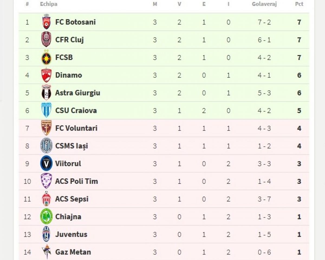Click the Dinamo team name

coord(69,75)
